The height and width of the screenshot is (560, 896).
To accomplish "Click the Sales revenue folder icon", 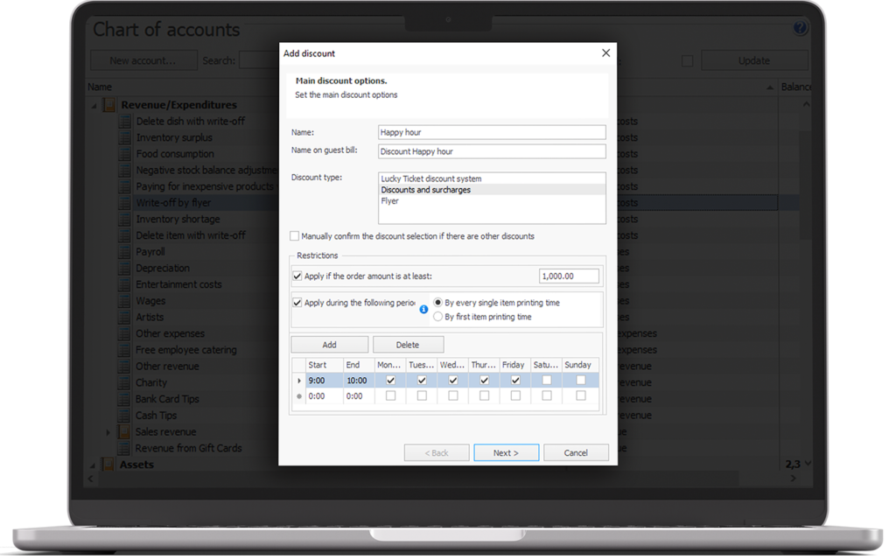I will (x=124, y=432).
